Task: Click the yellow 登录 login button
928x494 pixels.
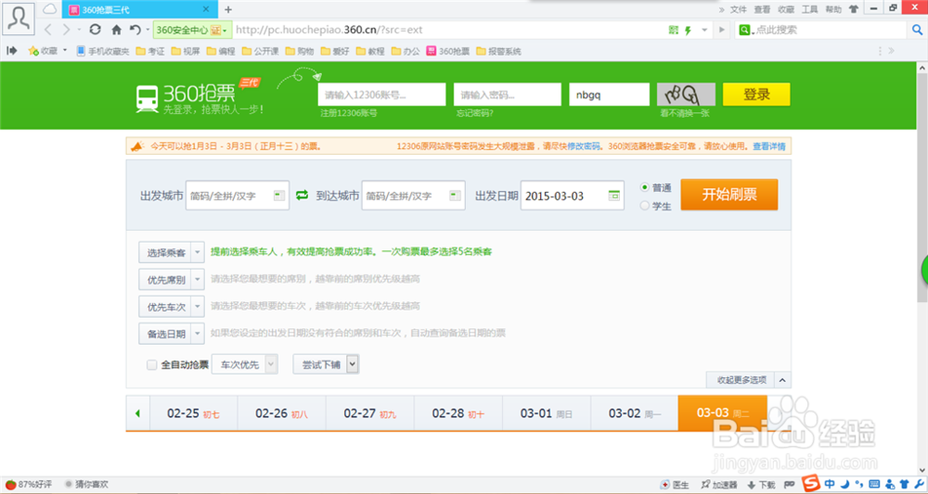Action: click(756, 95)
